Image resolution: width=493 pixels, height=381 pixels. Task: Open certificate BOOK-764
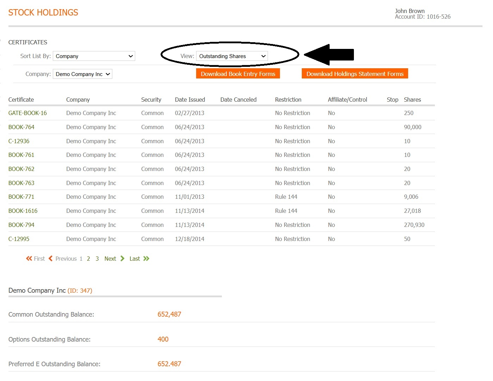point(21,127)
